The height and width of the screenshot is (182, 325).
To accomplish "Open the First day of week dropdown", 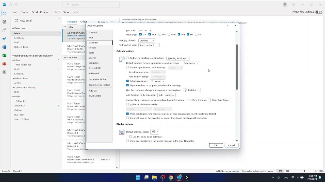I will pyautogui.click(x=147, y=40).
